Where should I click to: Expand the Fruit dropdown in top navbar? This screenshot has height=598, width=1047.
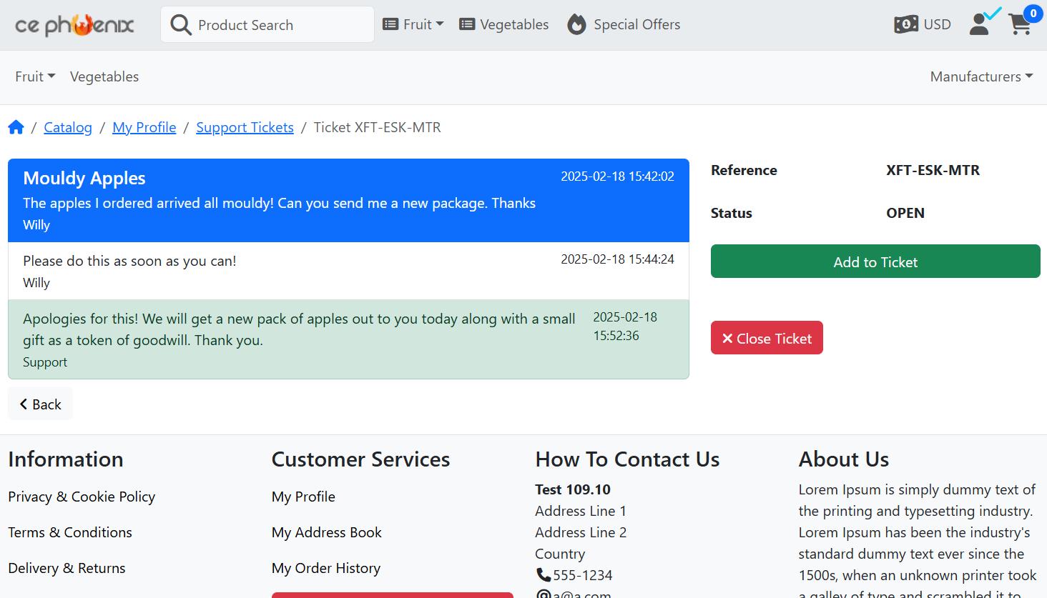click(413, 24)
